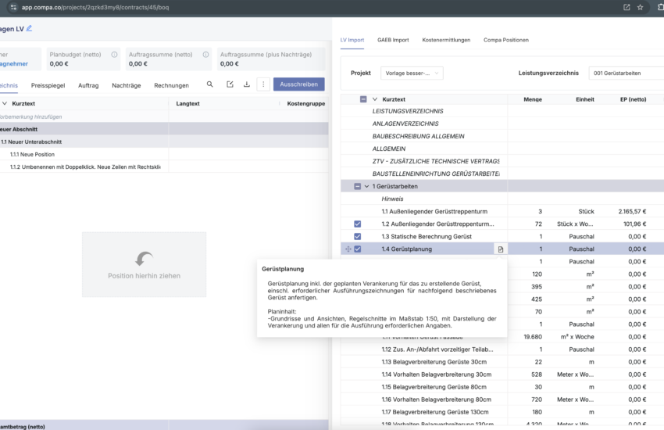The width and height of the screenshot is (664, 430).
Task: Click the Ausschreiben button
Action: click(299, 84)
